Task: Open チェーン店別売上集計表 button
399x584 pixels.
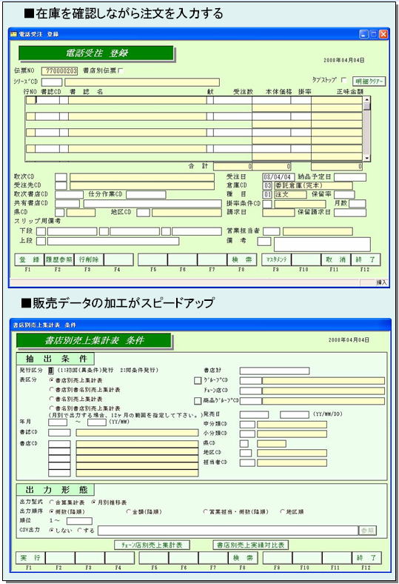Action: [152, 545]
